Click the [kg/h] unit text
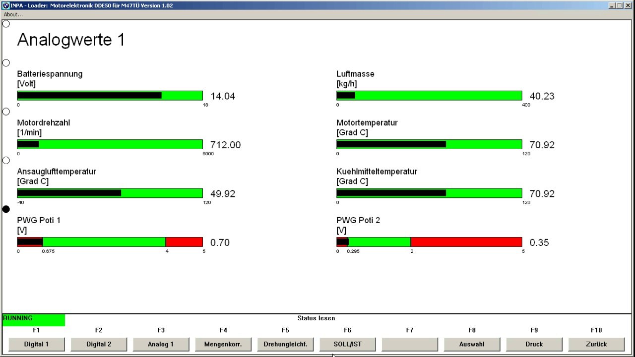Image resolution: width=635 pixels, height=357 pixels. point(346,84)
